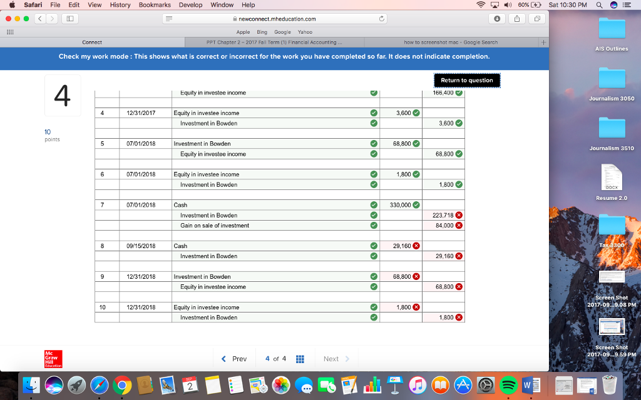Open the File menu
Viewport: 641px width, 400px height.
click(55, 5)
